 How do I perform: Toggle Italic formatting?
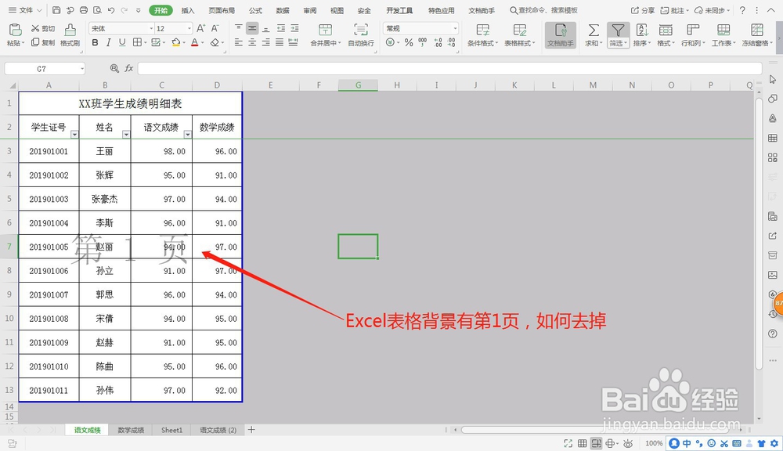(108, 43)
